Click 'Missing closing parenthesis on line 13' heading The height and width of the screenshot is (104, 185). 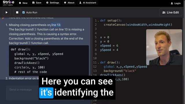point(35,25)
